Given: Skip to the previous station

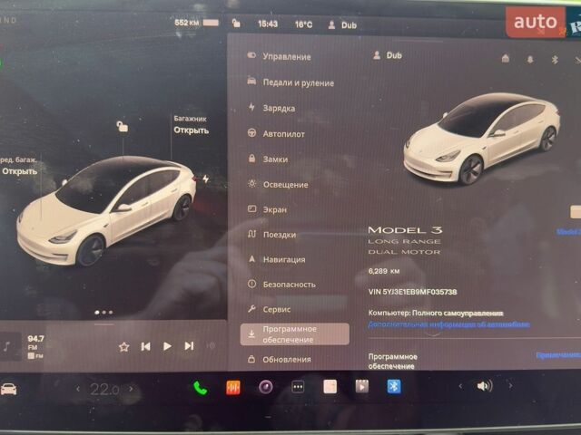Looking at the screenshot, I should point(145,346).
